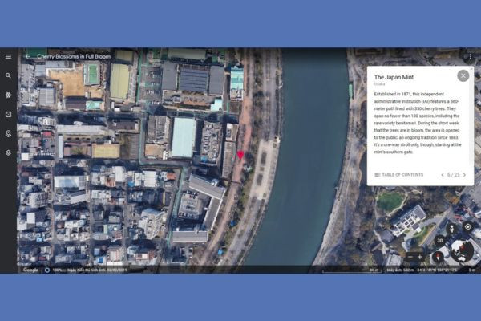The height and width of the screenshot is (321, 481).
Task: Go to the next story stop
Action: (x=464, y=175)
